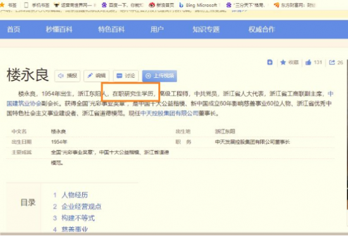Jump to section 1 人物经历
This screenshot has height=236, width=348.
[75, 195]
